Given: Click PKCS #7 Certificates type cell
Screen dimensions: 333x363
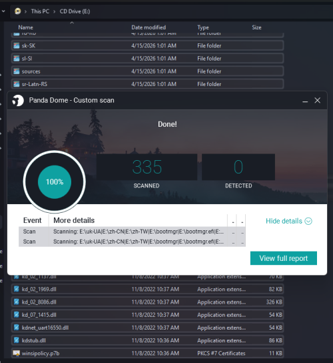Looking at the screenshot, I should click(x=221, y=354).
